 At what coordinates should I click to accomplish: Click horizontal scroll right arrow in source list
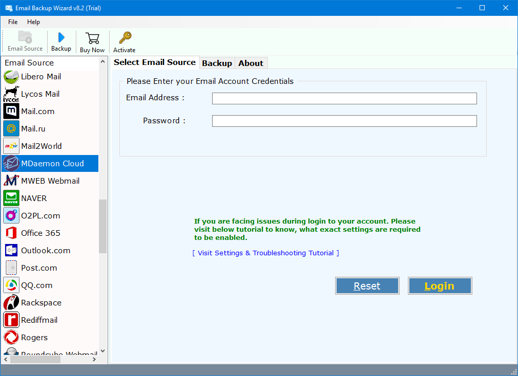[94, 360]
